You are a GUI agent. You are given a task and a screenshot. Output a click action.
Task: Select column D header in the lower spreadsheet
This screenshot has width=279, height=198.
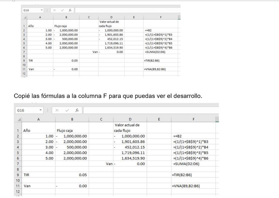tap(130, 119)
